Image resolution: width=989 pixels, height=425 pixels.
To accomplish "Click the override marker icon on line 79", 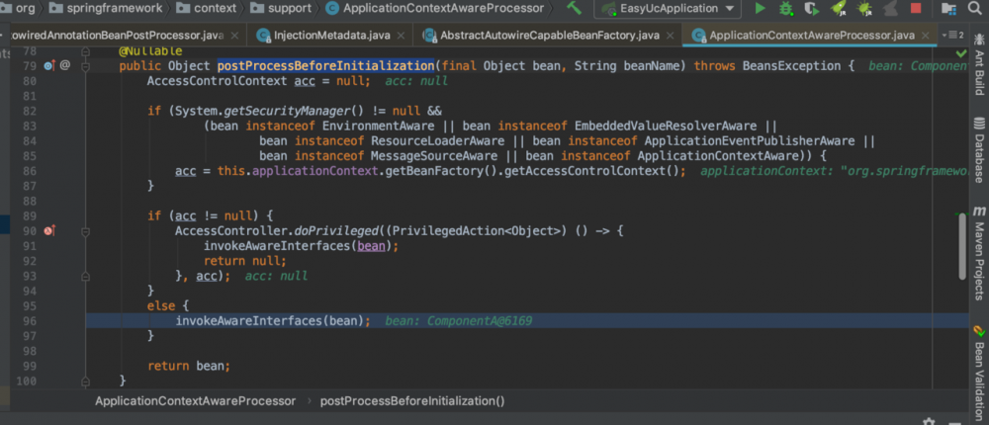I will (49, 66).
